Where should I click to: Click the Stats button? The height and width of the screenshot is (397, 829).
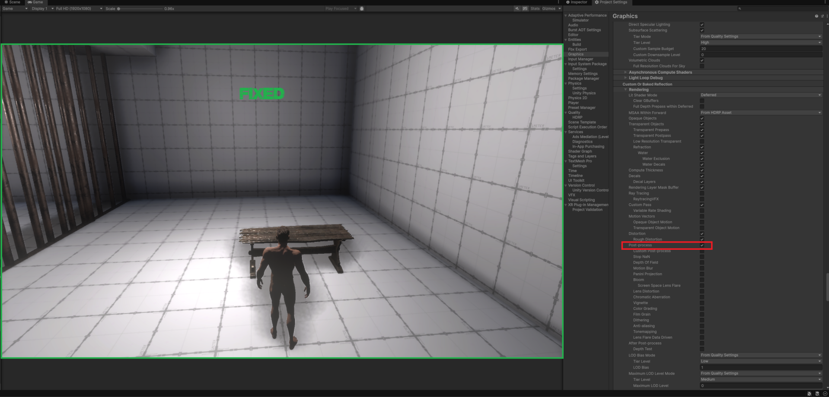point(535,9)
